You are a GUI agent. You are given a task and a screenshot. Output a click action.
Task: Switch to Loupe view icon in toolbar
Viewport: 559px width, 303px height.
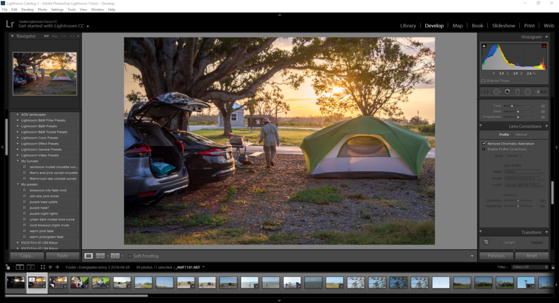(x=89, y=256)
